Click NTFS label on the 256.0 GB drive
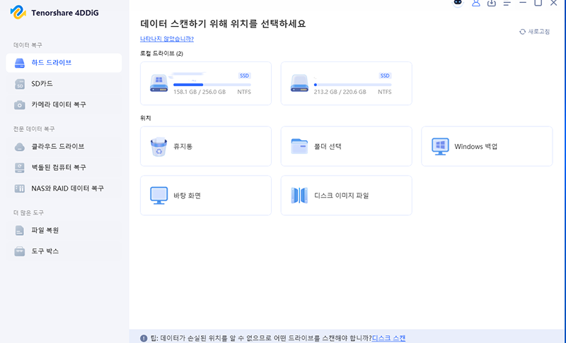 coord(244,92)
